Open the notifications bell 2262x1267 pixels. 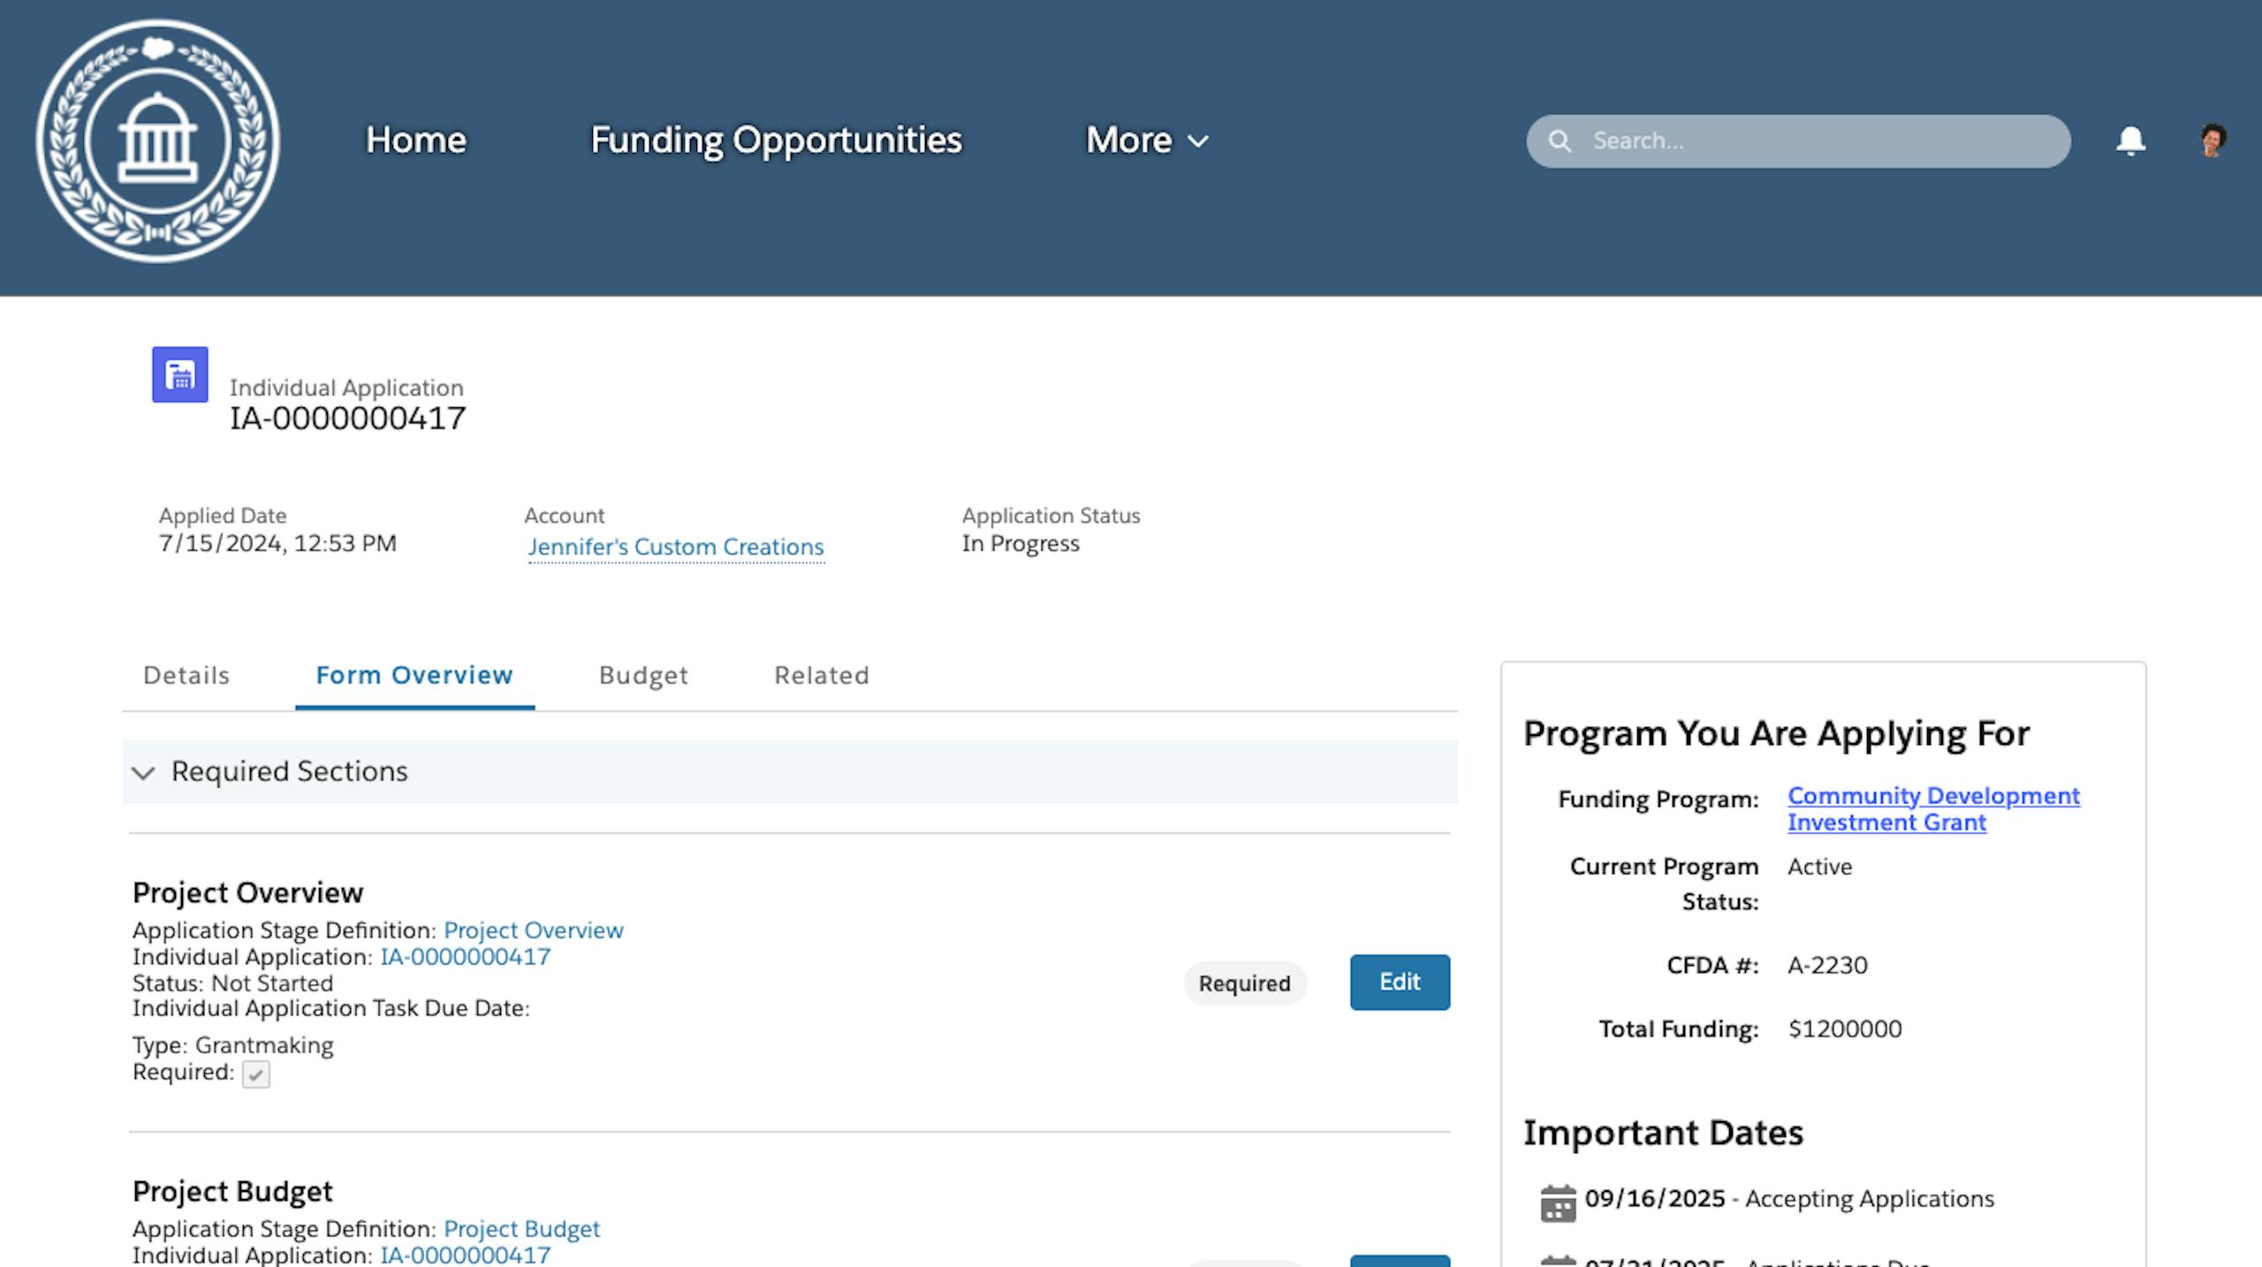pos(2130,140)
